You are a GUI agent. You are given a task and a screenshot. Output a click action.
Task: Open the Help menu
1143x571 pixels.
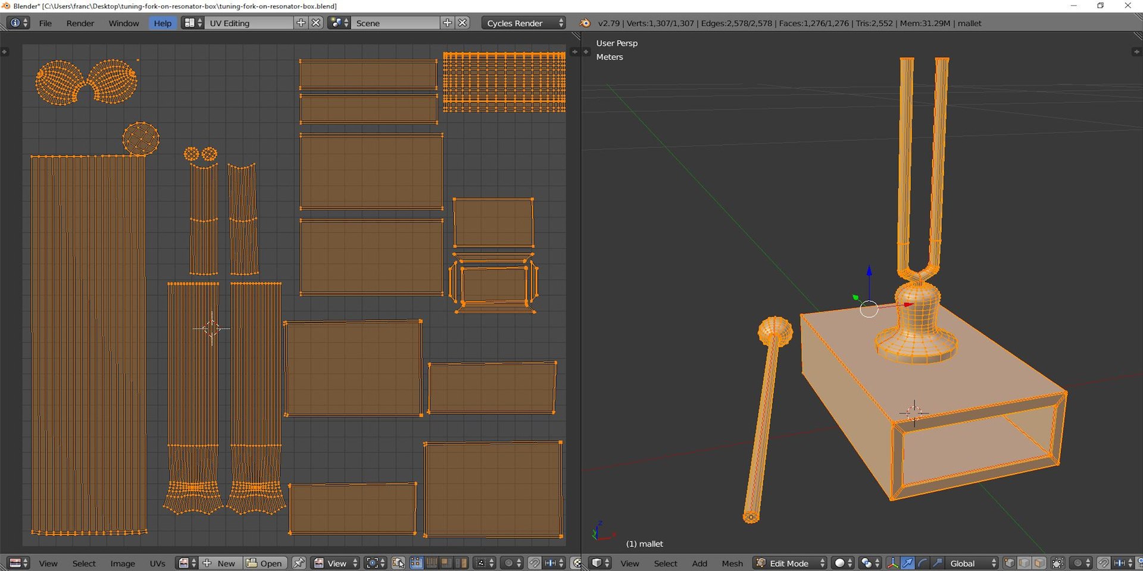point(163,23)
